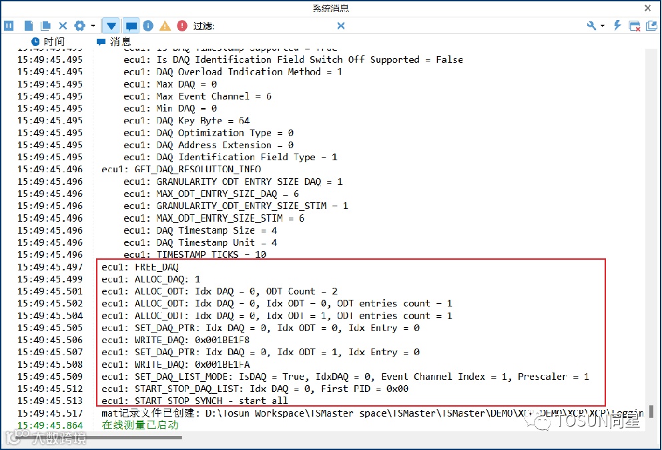Screen dimensions: 662x450
Task: Click the timestamp 15:49:45.513
Action: [x=50, y=401]
